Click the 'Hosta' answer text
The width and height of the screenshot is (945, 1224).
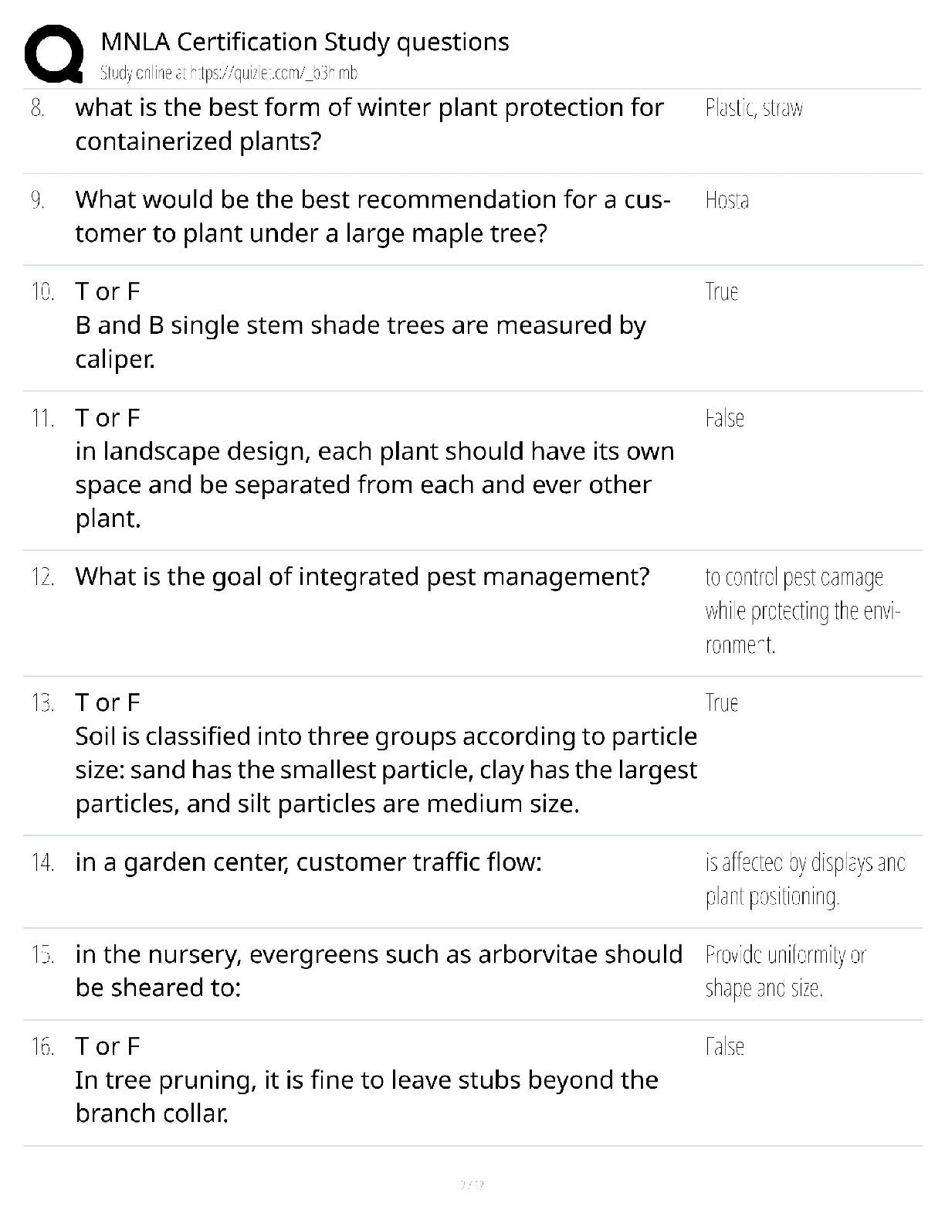pos(727,200)
